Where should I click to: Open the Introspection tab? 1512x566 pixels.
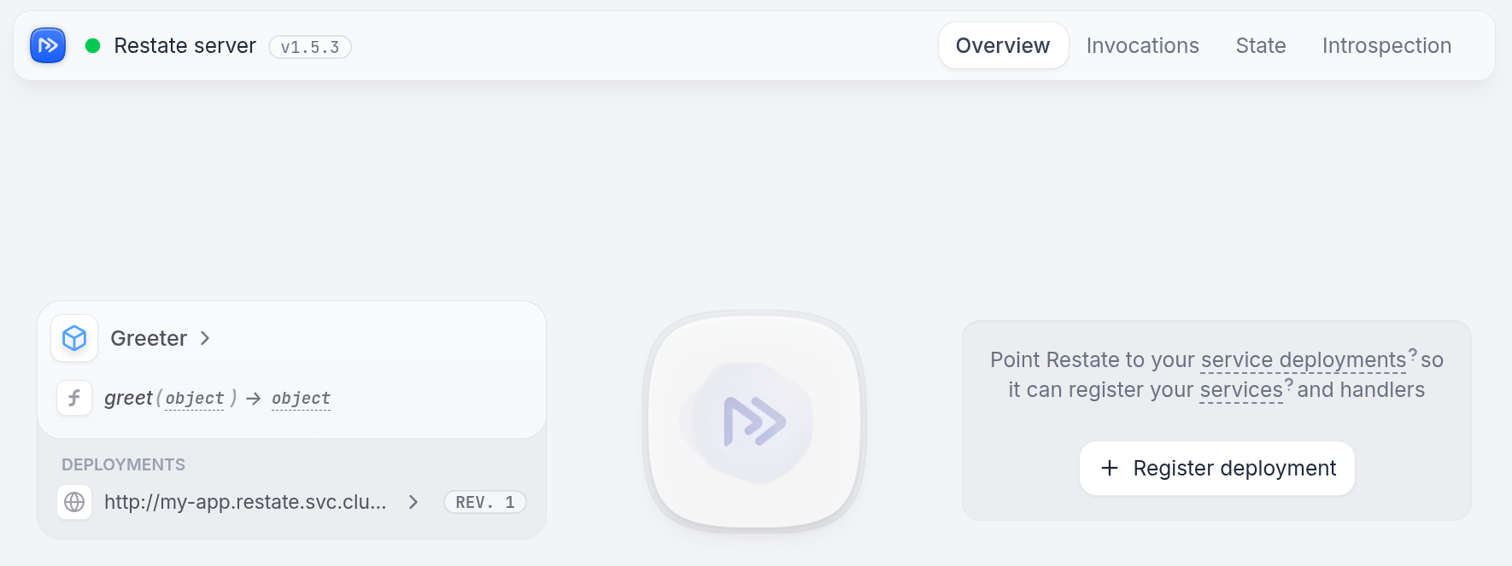[1386, 45]
